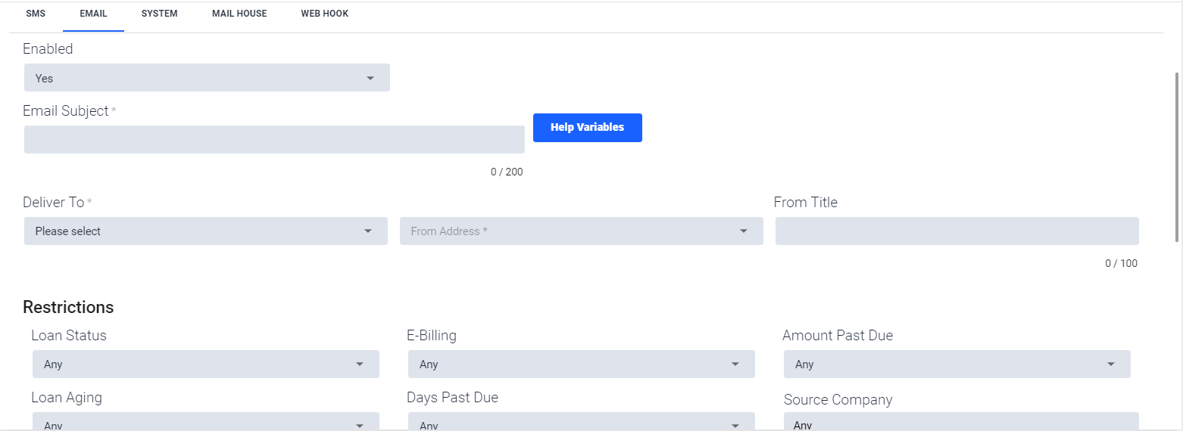Expand the Loan Status restriction dropdown
This screenshot has width=1183, height=431.
click(206, 364)
